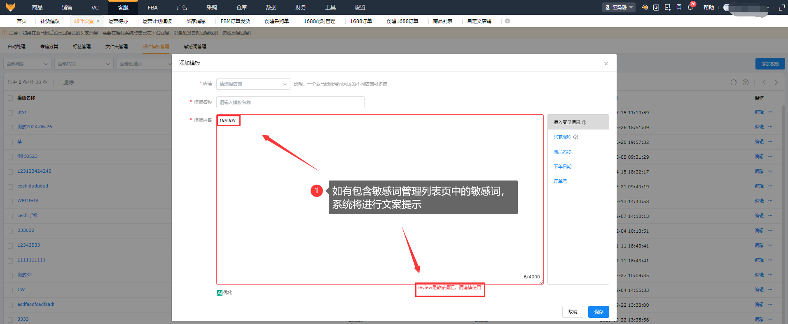
Task: Close the 添加模板 dialog
Action: [x=606, y=63]
